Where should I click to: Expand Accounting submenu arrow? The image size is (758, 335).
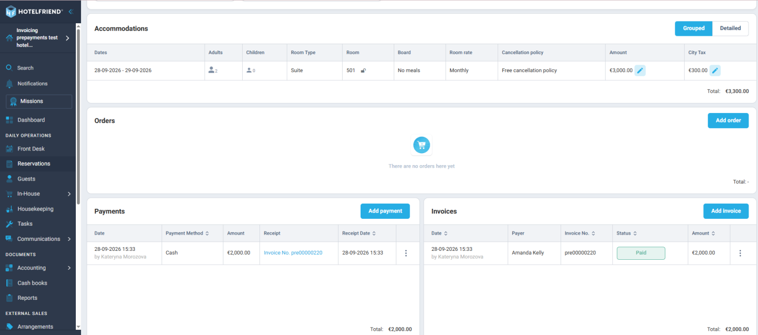(69, 268)
